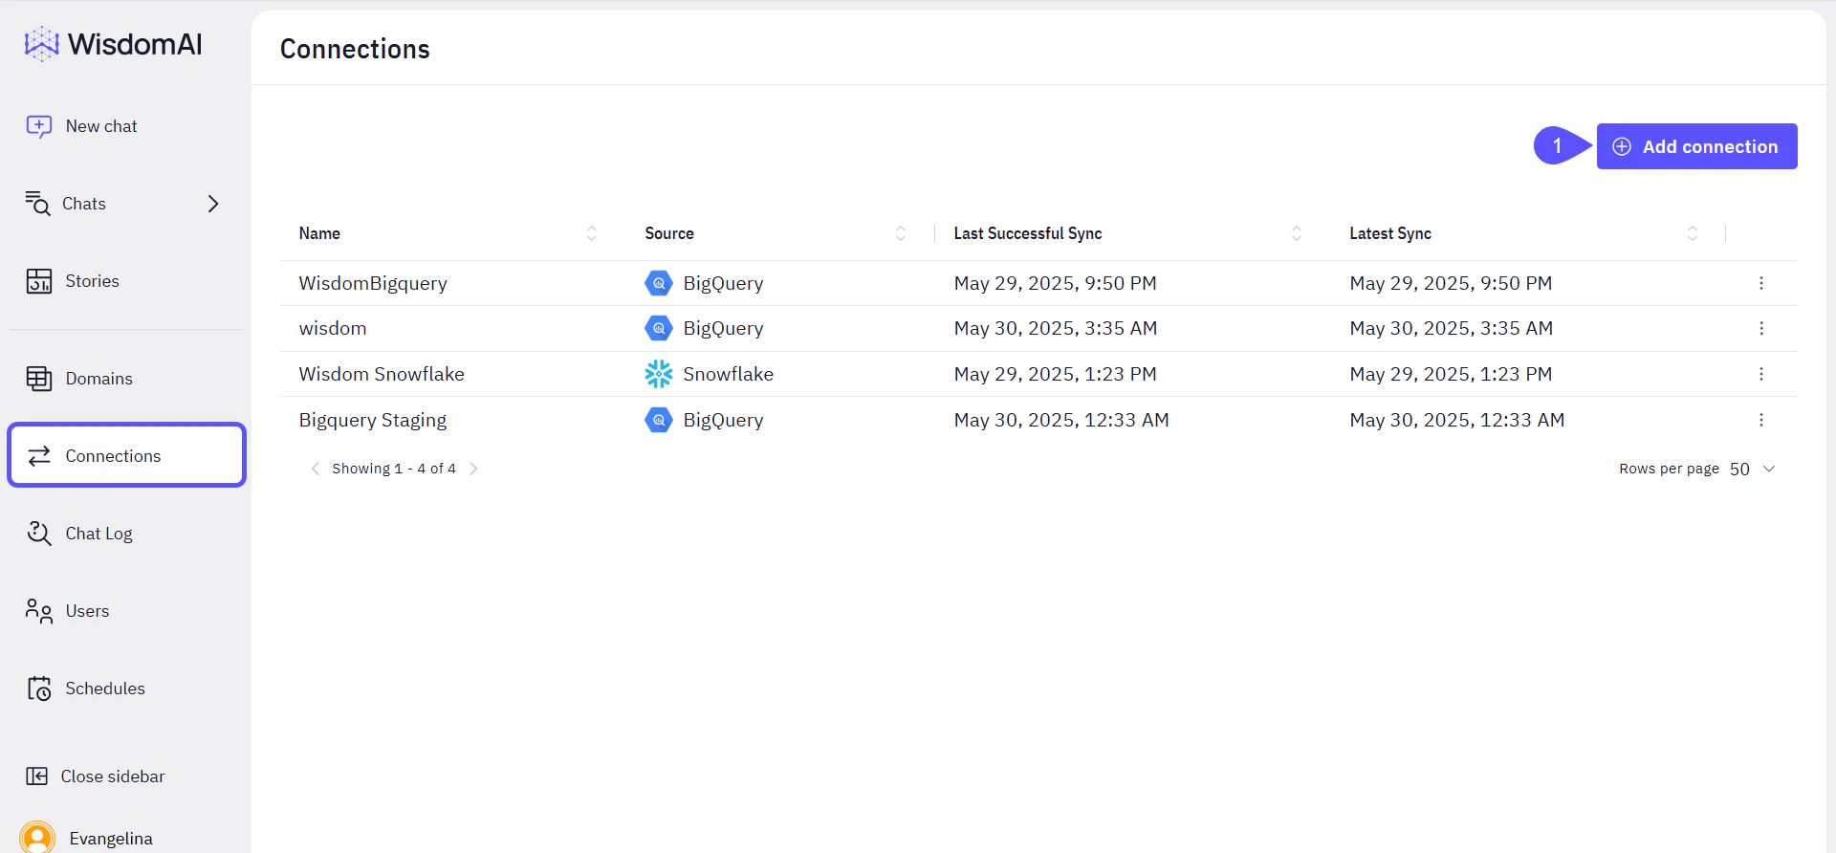1836x853 pixels.
Task: Select the Bigquery Staging connection name
Action: click(x=373, y=420)
